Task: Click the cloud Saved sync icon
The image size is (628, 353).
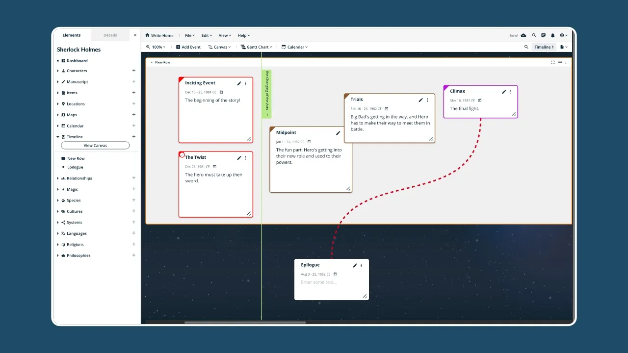Action: point(524,35)
